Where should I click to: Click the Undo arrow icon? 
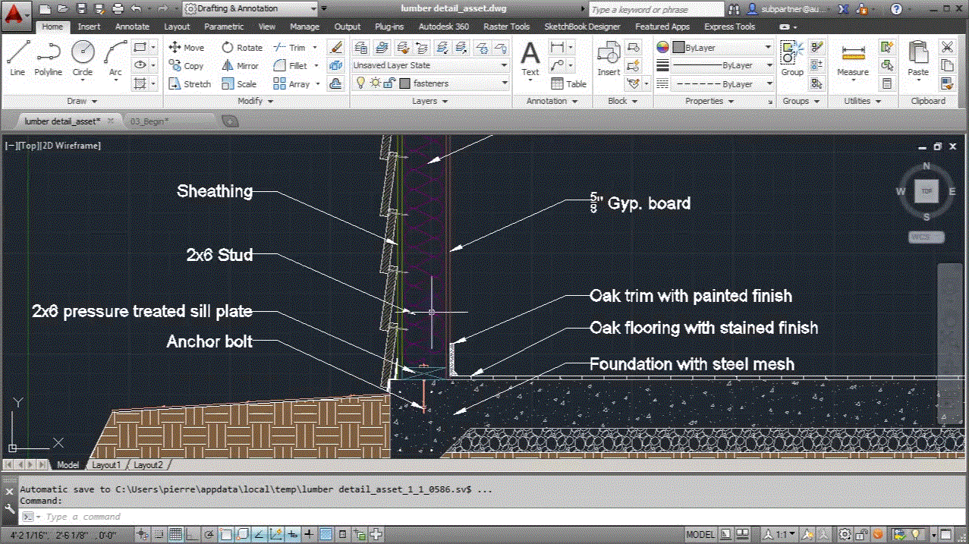(x=136, y=9)
